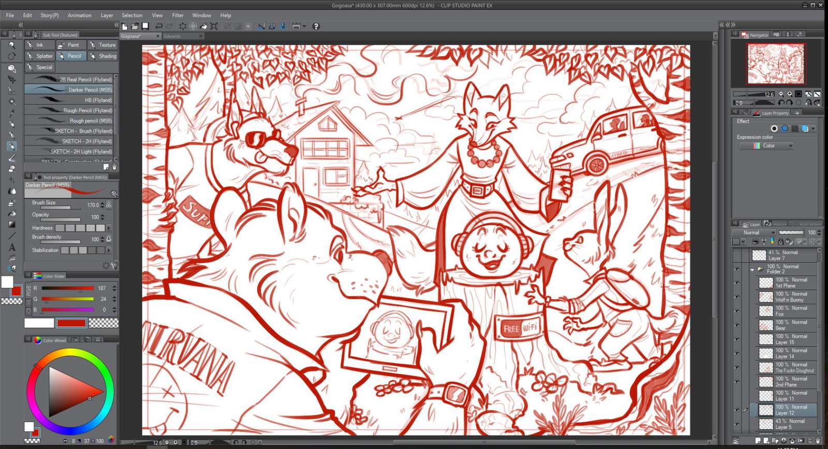Select the Text tool
This screenshot has height=449, width=828.
pyautogui.click(x=11, y=247)
